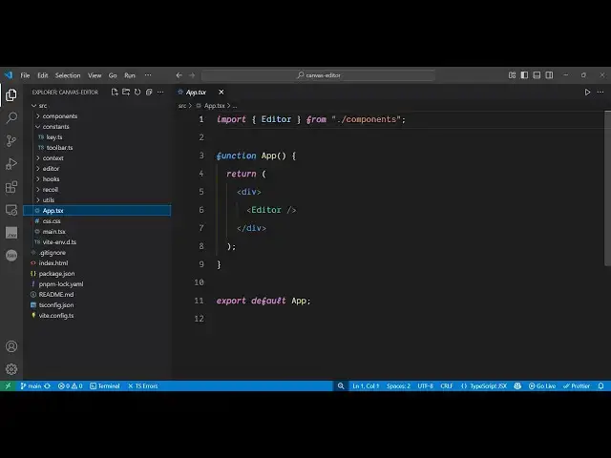Click the New File icon in Explorer
611x458 pixels.
coord(115,93)
